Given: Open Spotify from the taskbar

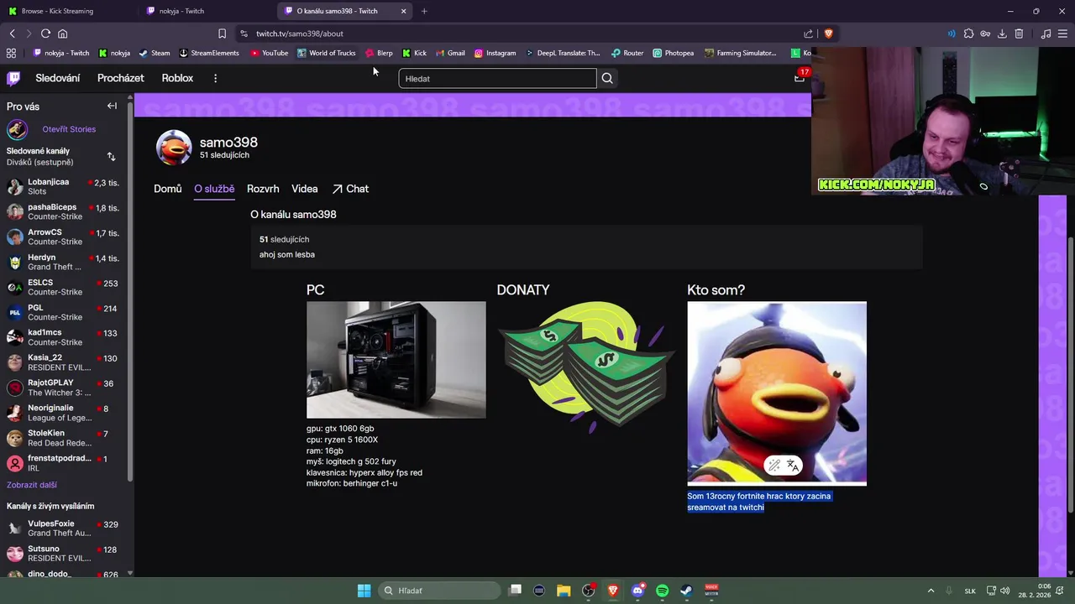Looking at the screenshot, I should (662, 591).
